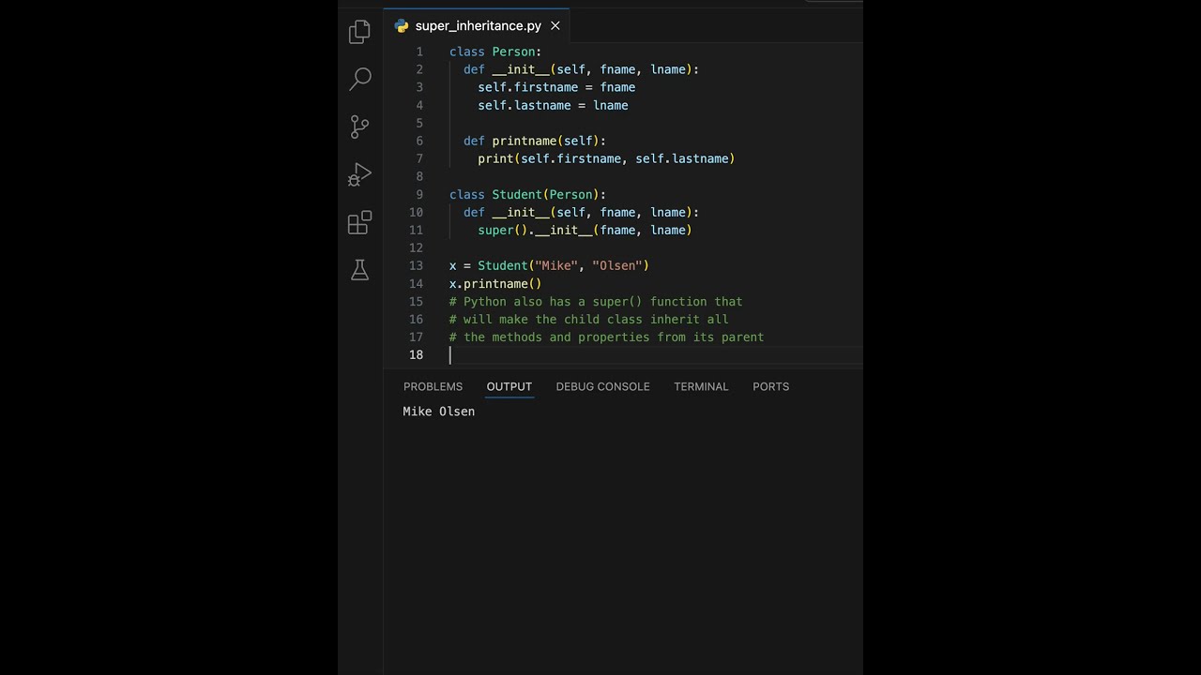
Task: Open Run and Debug view
Action: coord(359,175)
